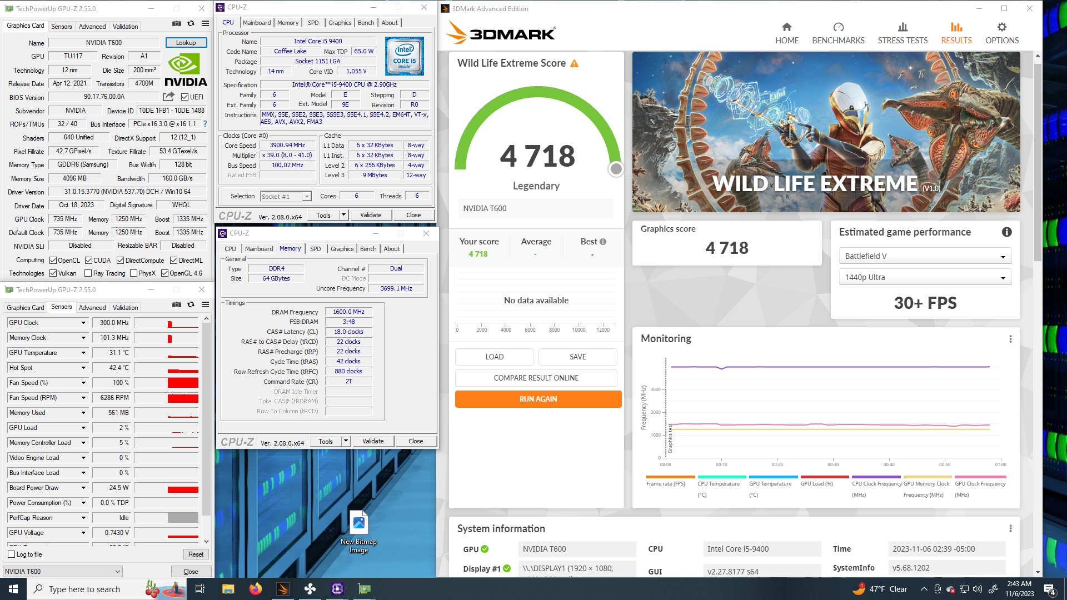Toggle DirectCompute checkbox

click(120, 261)
